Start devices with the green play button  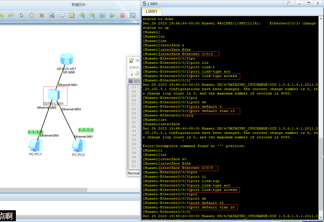pyautogui.click(x=112, y=16)
